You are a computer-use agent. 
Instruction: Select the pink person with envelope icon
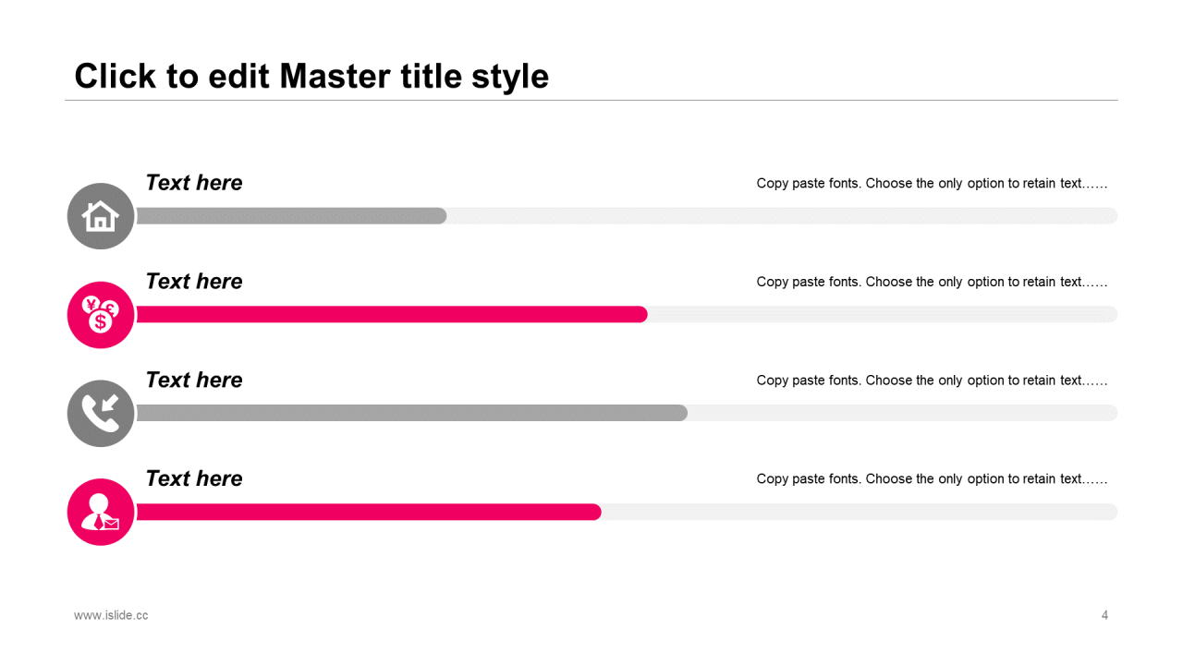coord(101,512)
